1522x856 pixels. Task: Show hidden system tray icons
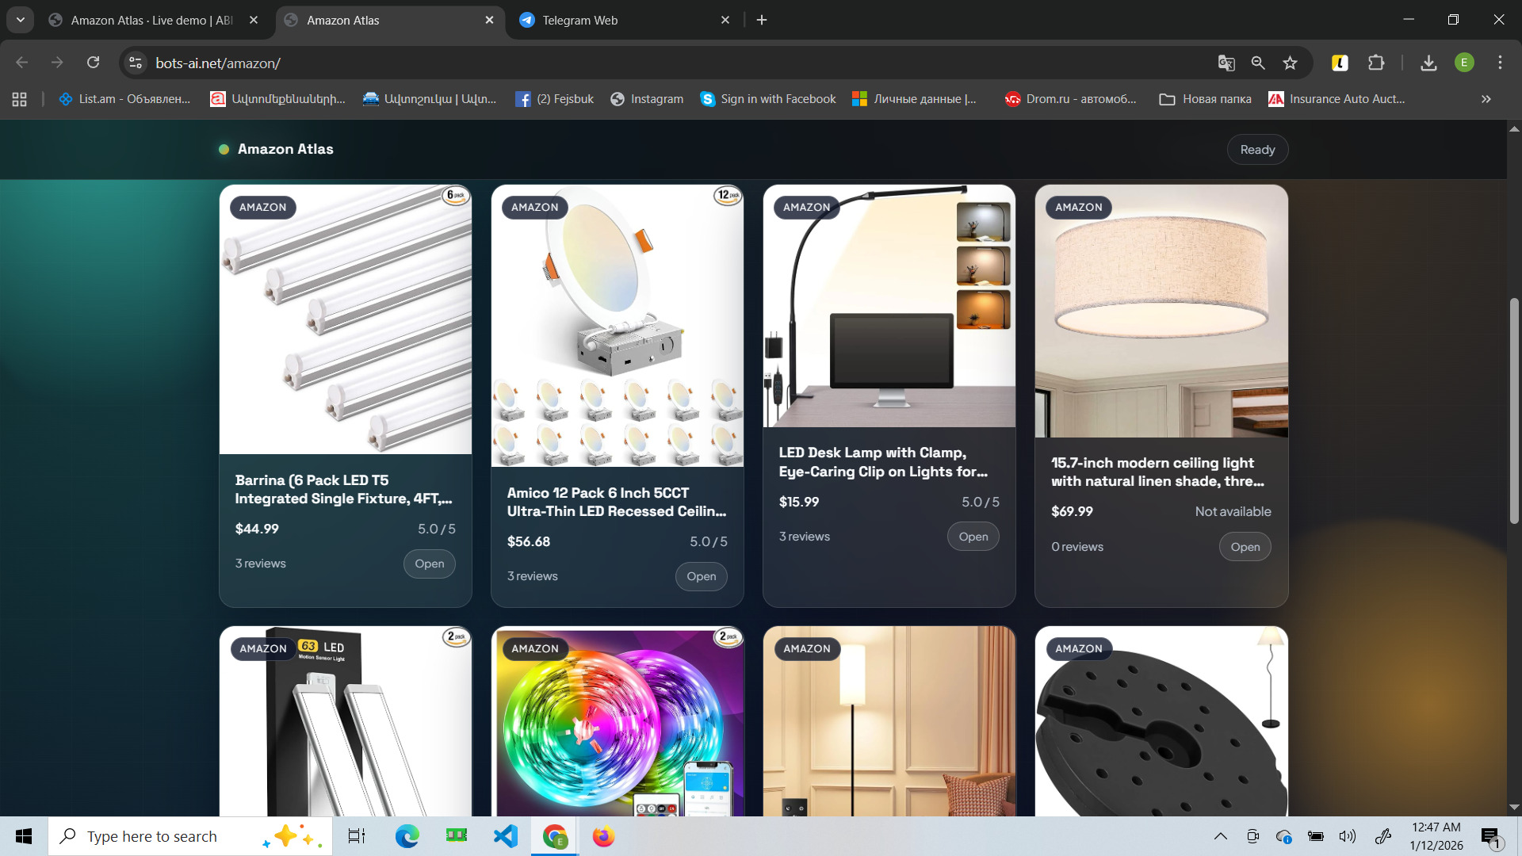click(x=1221, y=836)
